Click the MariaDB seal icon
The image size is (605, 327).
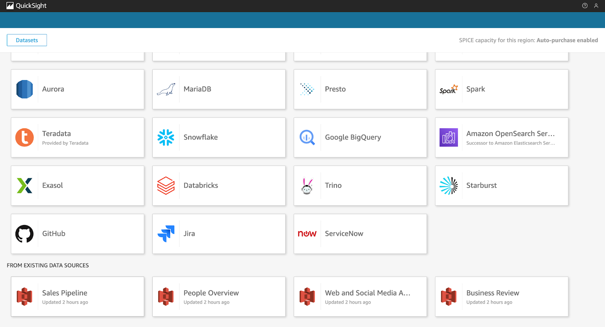166,89
